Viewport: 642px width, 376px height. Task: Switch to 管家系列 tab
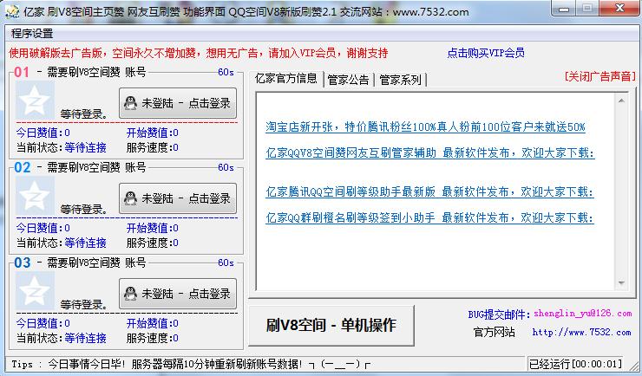click(x=401, y=80)
